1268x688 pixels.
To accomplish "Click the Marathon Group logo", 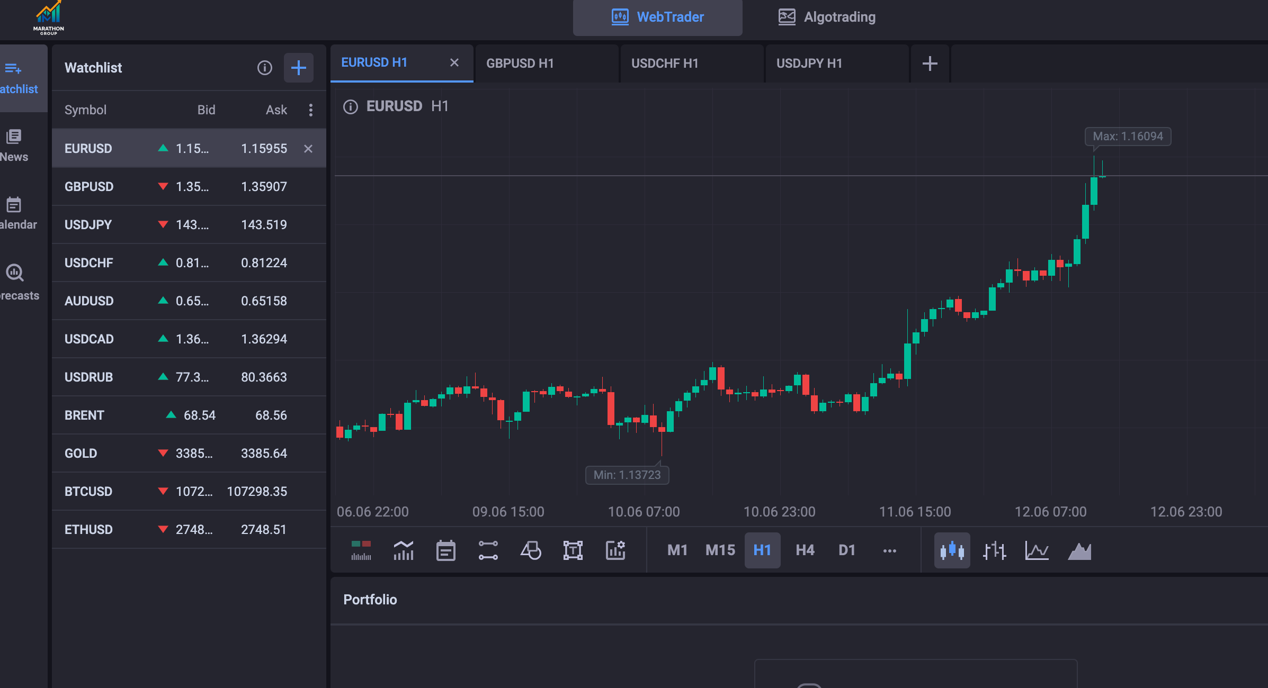I will click(49, 18).
